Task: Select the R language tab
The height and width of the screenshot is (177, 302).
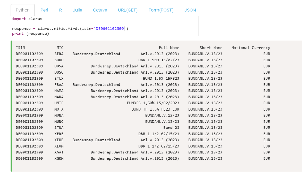Action: [x=60, y=10]
